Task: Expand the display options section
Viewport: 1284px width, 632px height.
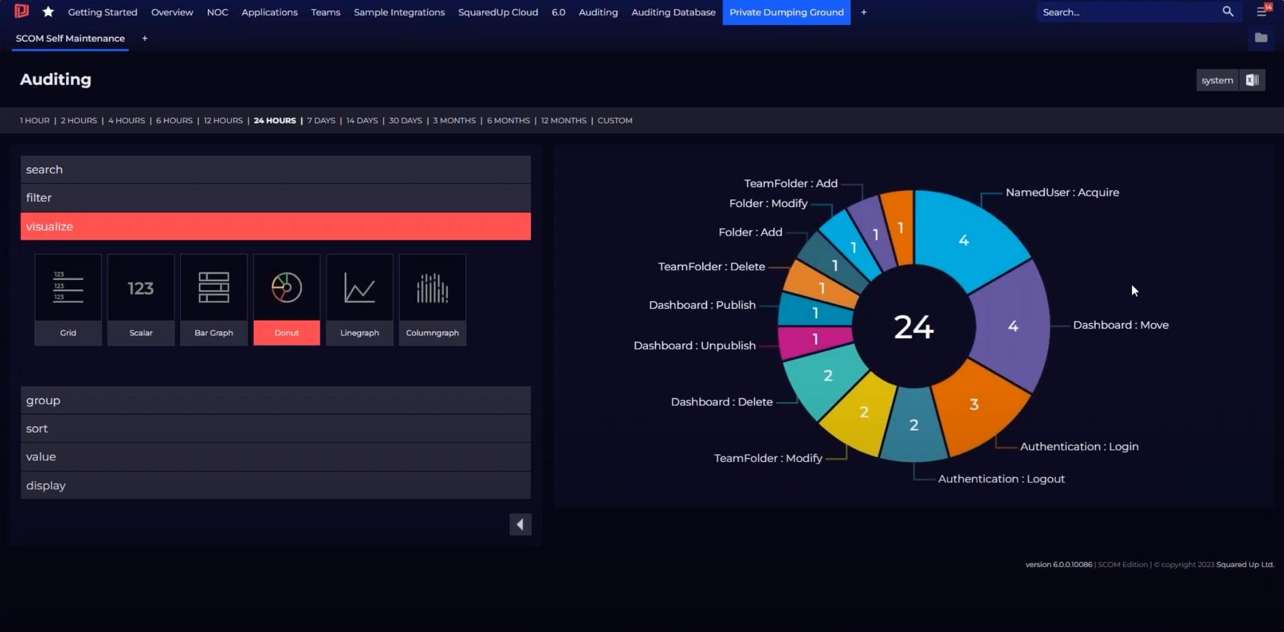Action: [x=275, y=485]
